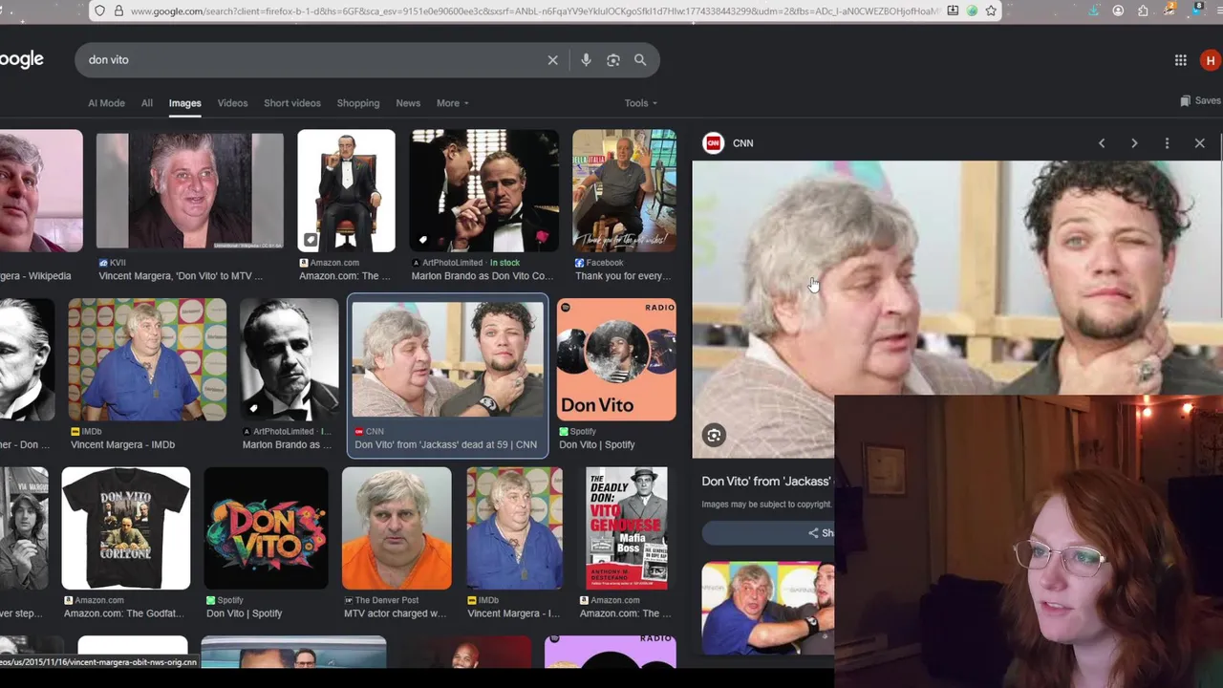The image size is (1223, 688).
Task: Open related image below preview panel
Action: (x=768, y=608)
